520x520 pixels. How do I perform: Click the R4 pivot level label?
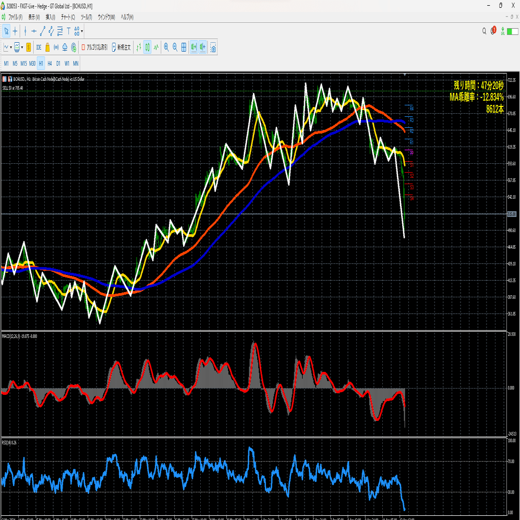click(x=411, y=108)
